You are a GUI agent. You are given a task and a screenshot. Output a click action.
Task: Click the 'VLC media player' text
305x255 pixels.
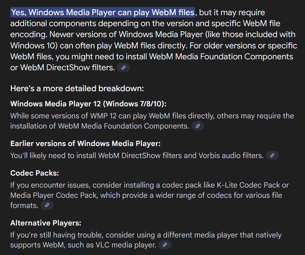tap(126, 245)
